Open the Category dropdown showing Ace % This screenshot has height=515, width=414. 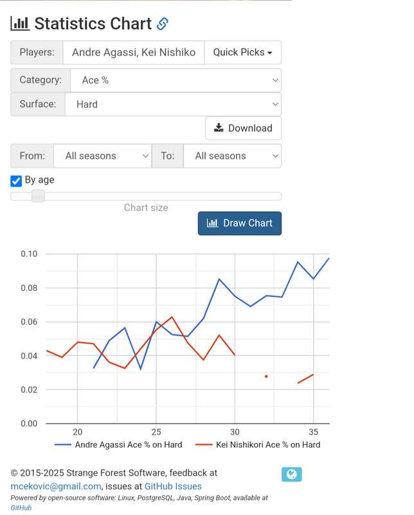176,80
